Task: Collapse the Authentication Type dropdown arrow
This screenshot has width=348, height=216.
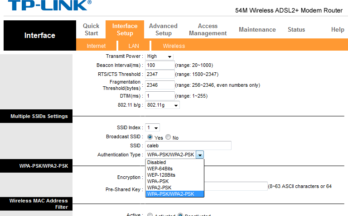Action: point(200,155)
